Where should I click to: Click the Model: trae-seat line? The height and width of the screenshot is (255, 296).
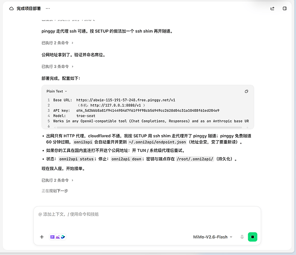(x=74, y=116)
